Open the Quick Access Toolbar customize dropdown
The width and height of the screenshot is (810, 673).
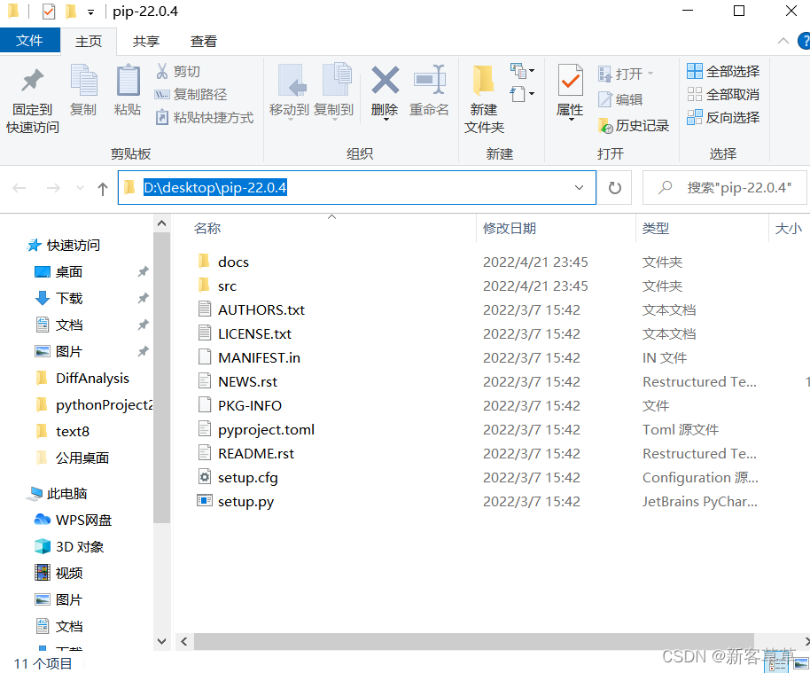pyautogui.click(x=90, y=12)
